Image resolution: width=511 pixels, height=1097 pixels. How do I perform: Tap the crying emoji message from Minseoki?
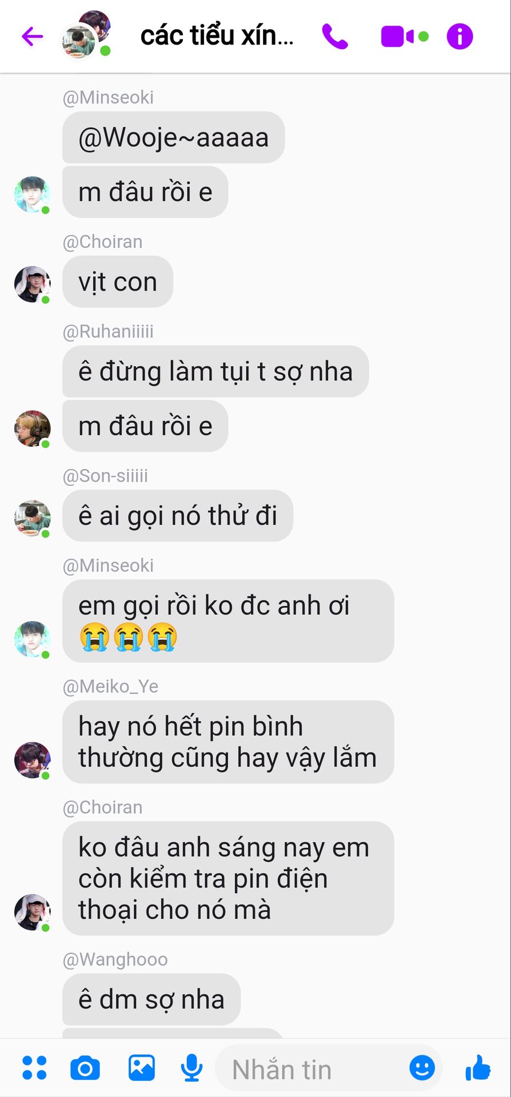coord(228,621)
